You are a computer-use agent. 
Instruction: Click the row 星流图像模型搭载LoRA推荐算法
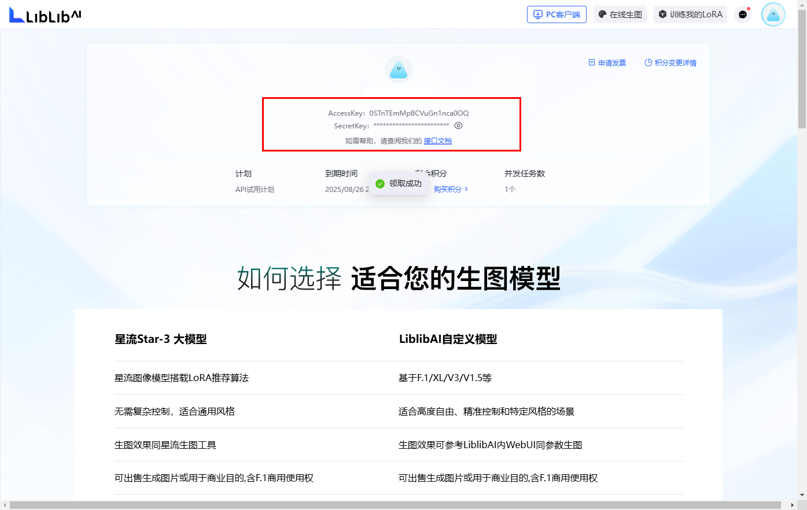[182, 378]
